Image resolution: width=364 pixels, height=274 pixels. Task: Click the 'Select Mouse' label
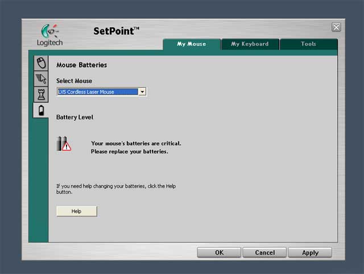pos(74,81)
